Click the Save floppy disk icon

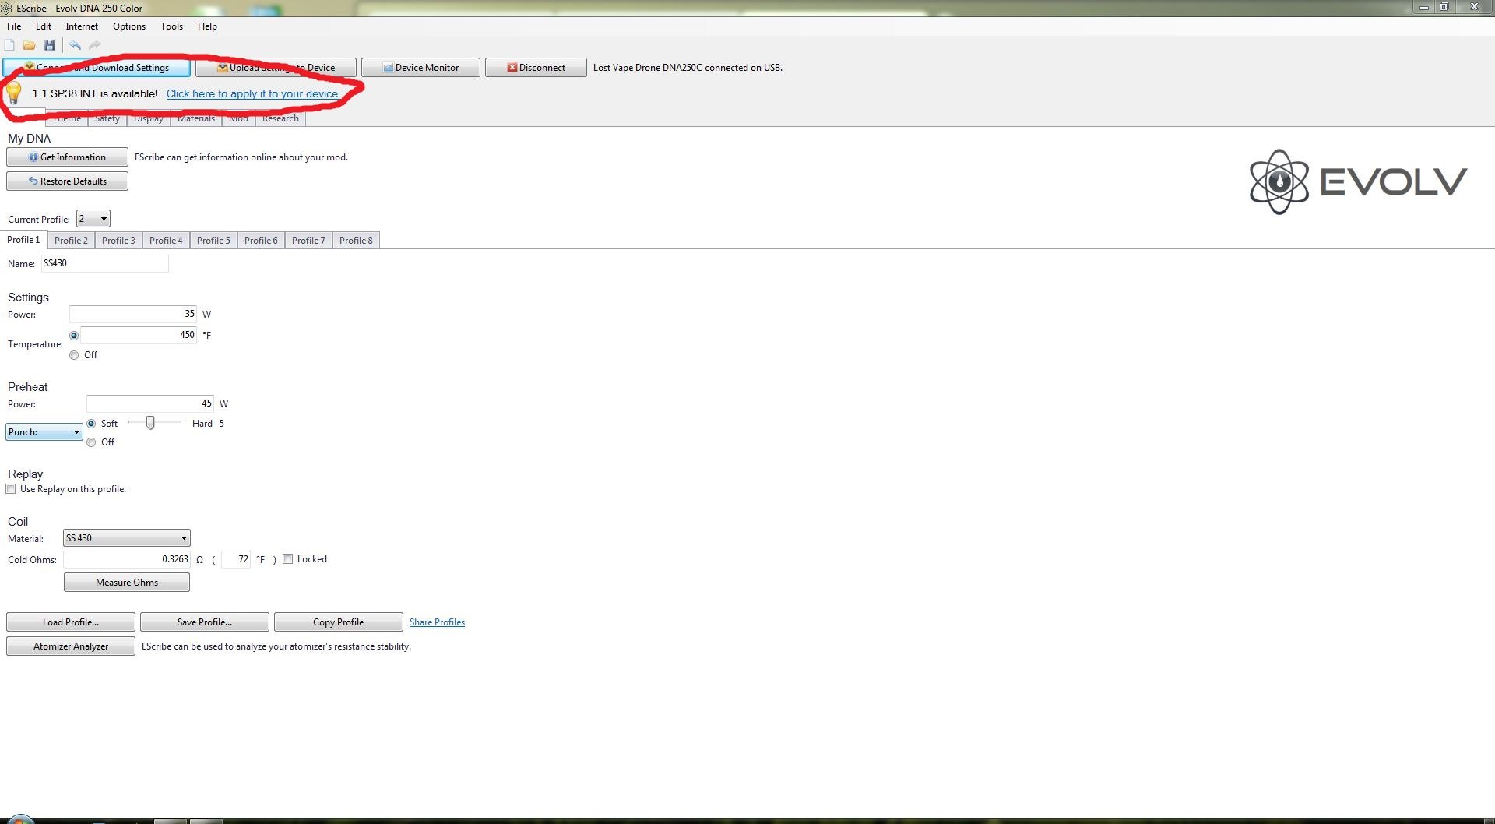pyautogui.click(x=50, y=45)
